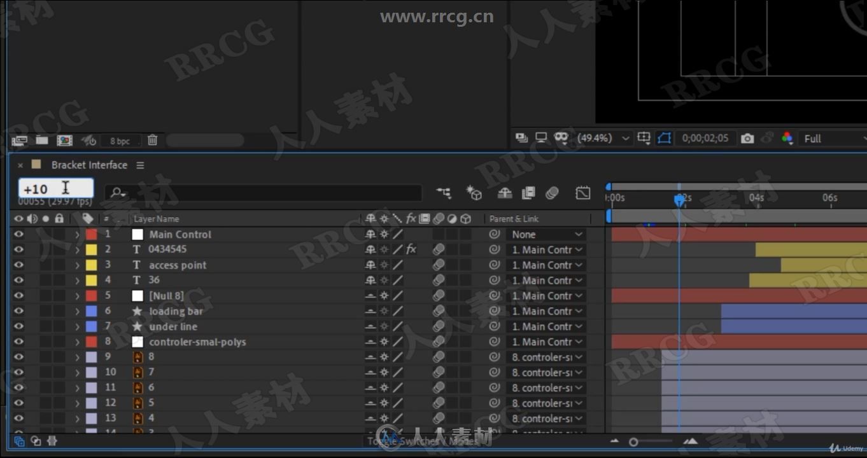This screenshot has height=458, width=867.
Task: Click the red label swatch of Main Control
Action: click(x=92, y=234)
